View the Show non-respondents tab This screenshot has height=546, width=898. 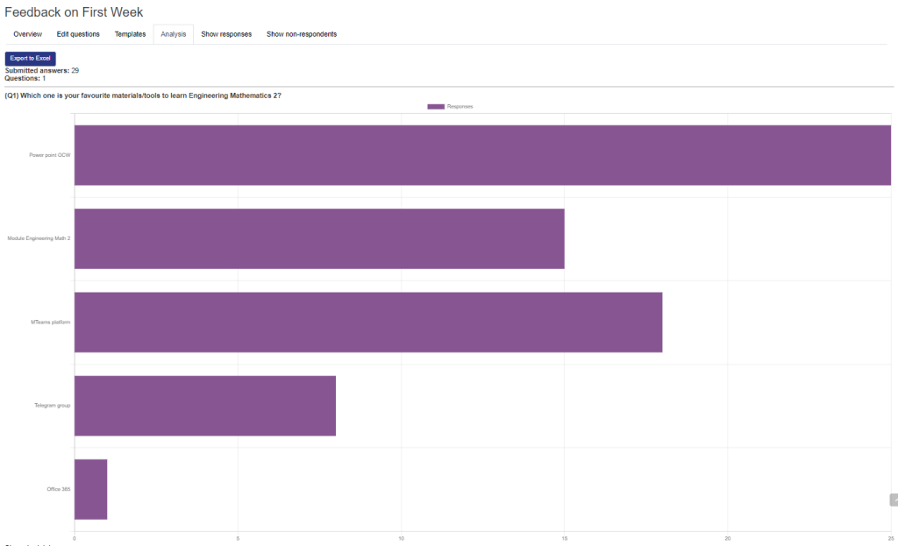coord(302,34)
